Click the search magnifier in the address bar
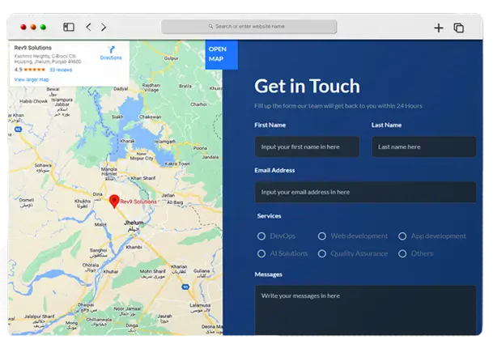The height and width of the screenshot is (344, 493). pyautogui.click(x=210, y=27)
